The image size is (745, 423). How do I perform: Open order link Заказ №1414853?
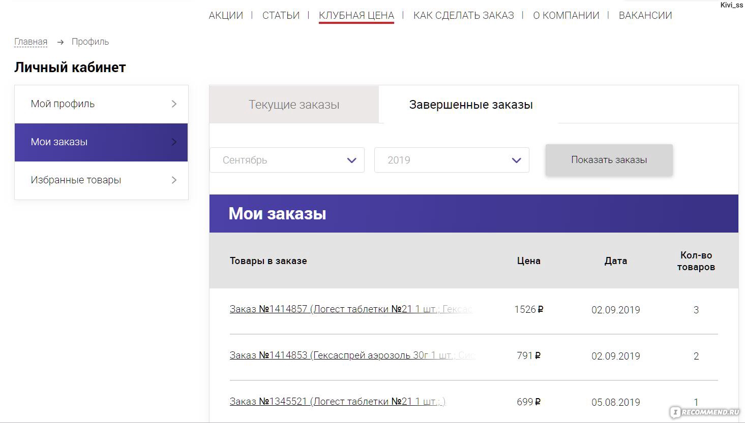tap(352, 355)
